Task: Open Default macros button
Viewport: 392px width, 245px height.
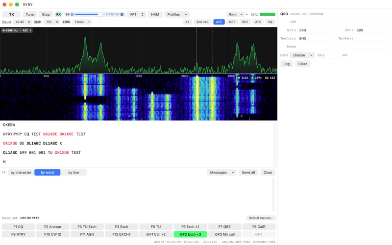Action: (x=261, y=218)
